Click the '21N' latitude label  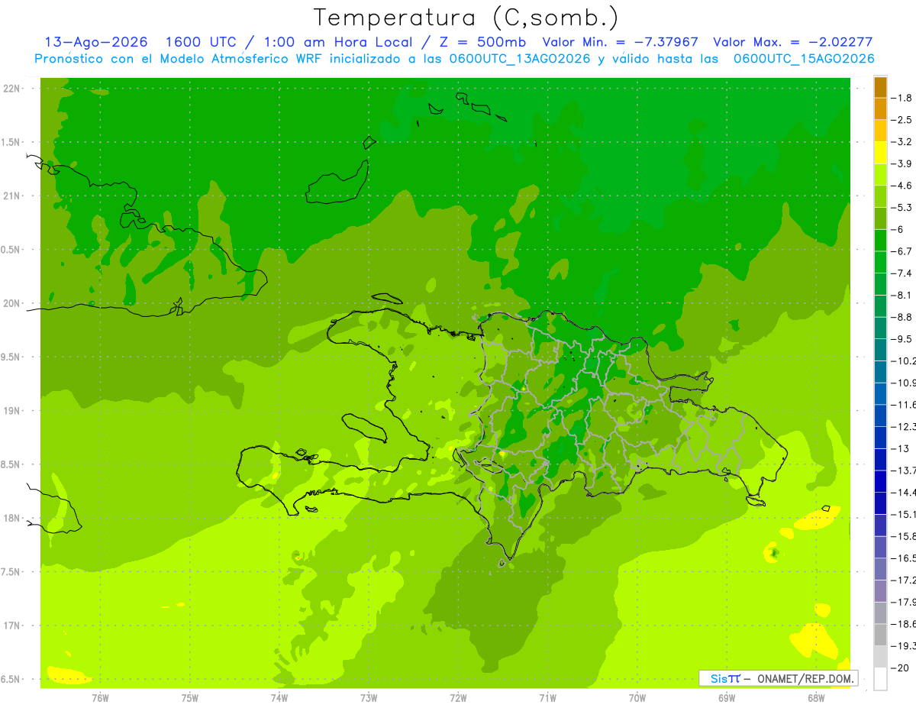point(13,196)
